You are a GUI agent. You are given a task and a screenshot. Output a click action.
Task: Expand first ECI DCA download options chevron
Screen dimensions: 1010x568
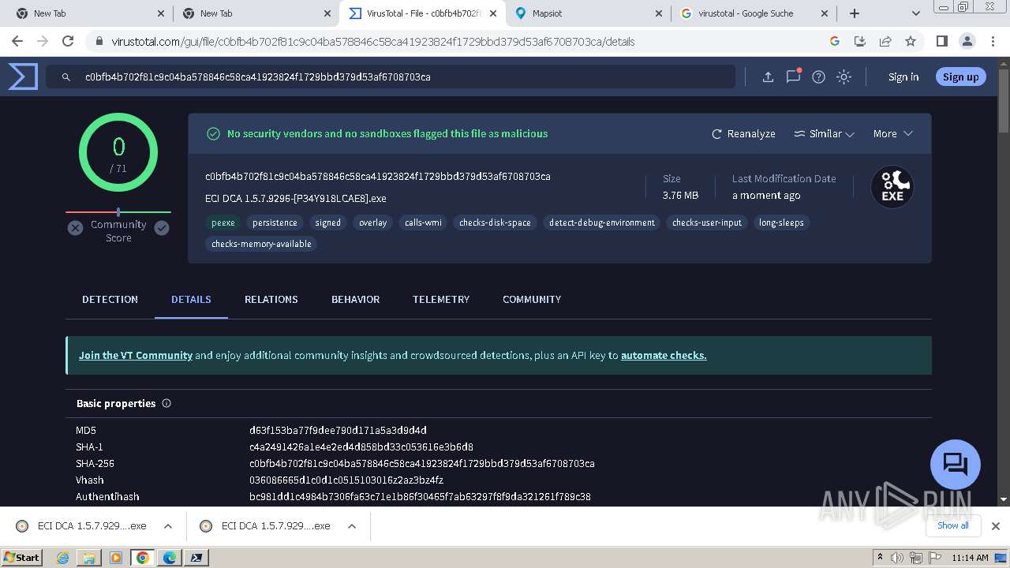pyautogui.click(x=168, y=526)
